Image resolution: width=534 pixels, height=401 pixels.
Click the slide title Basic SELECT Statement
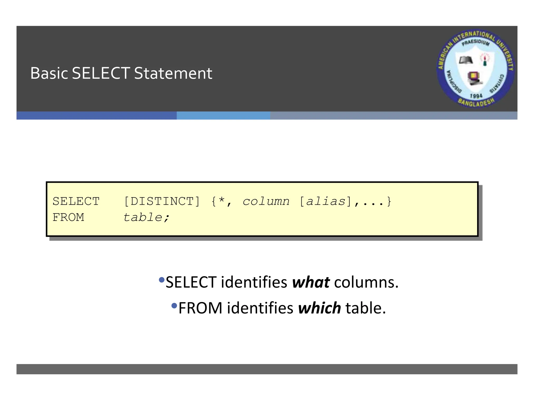pos(121,73)
